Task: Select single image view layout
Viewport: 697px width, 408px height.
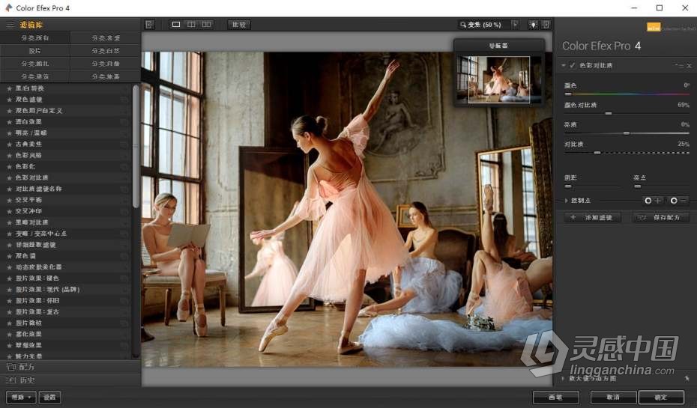Action: pos(176,25)
